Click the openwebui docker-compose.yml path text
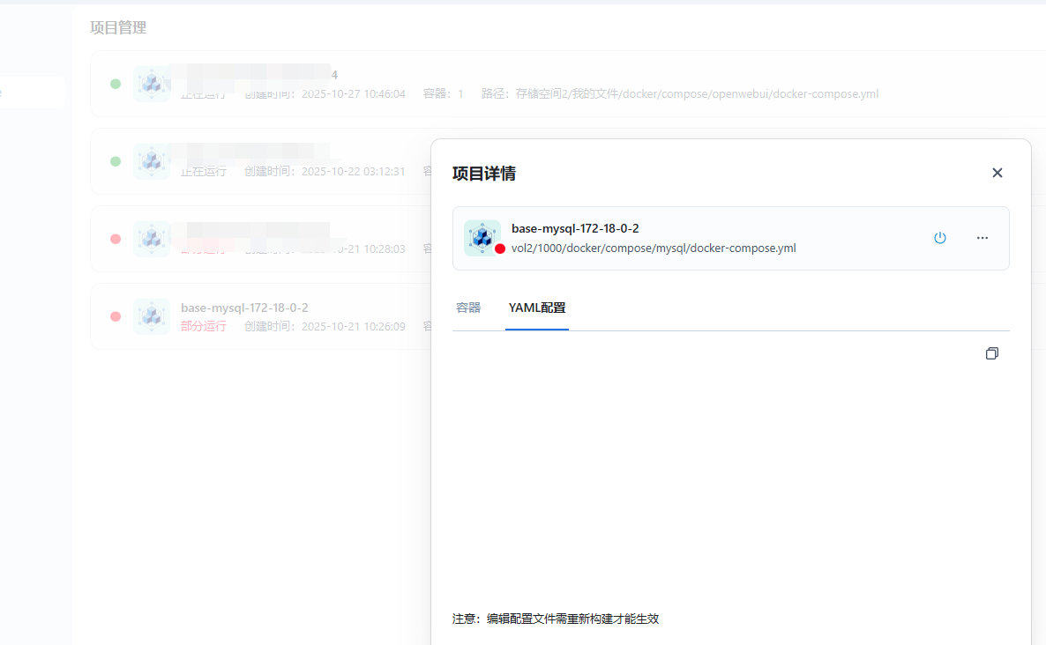1046x645 pixels. tap(697, 94)
